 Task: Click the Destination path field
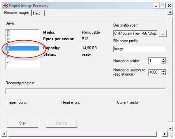(x=135, y=33)
